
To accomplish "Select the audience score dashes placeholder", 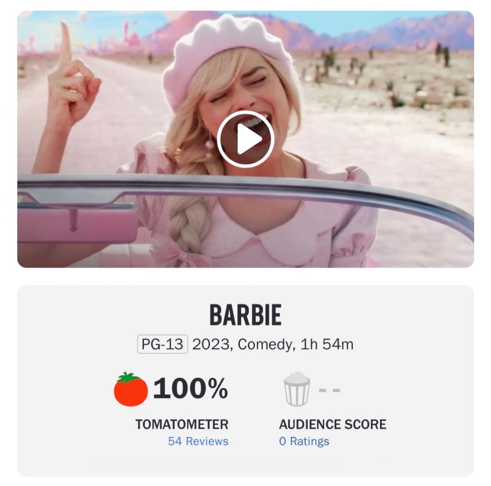I will click(x=329, y=390).
